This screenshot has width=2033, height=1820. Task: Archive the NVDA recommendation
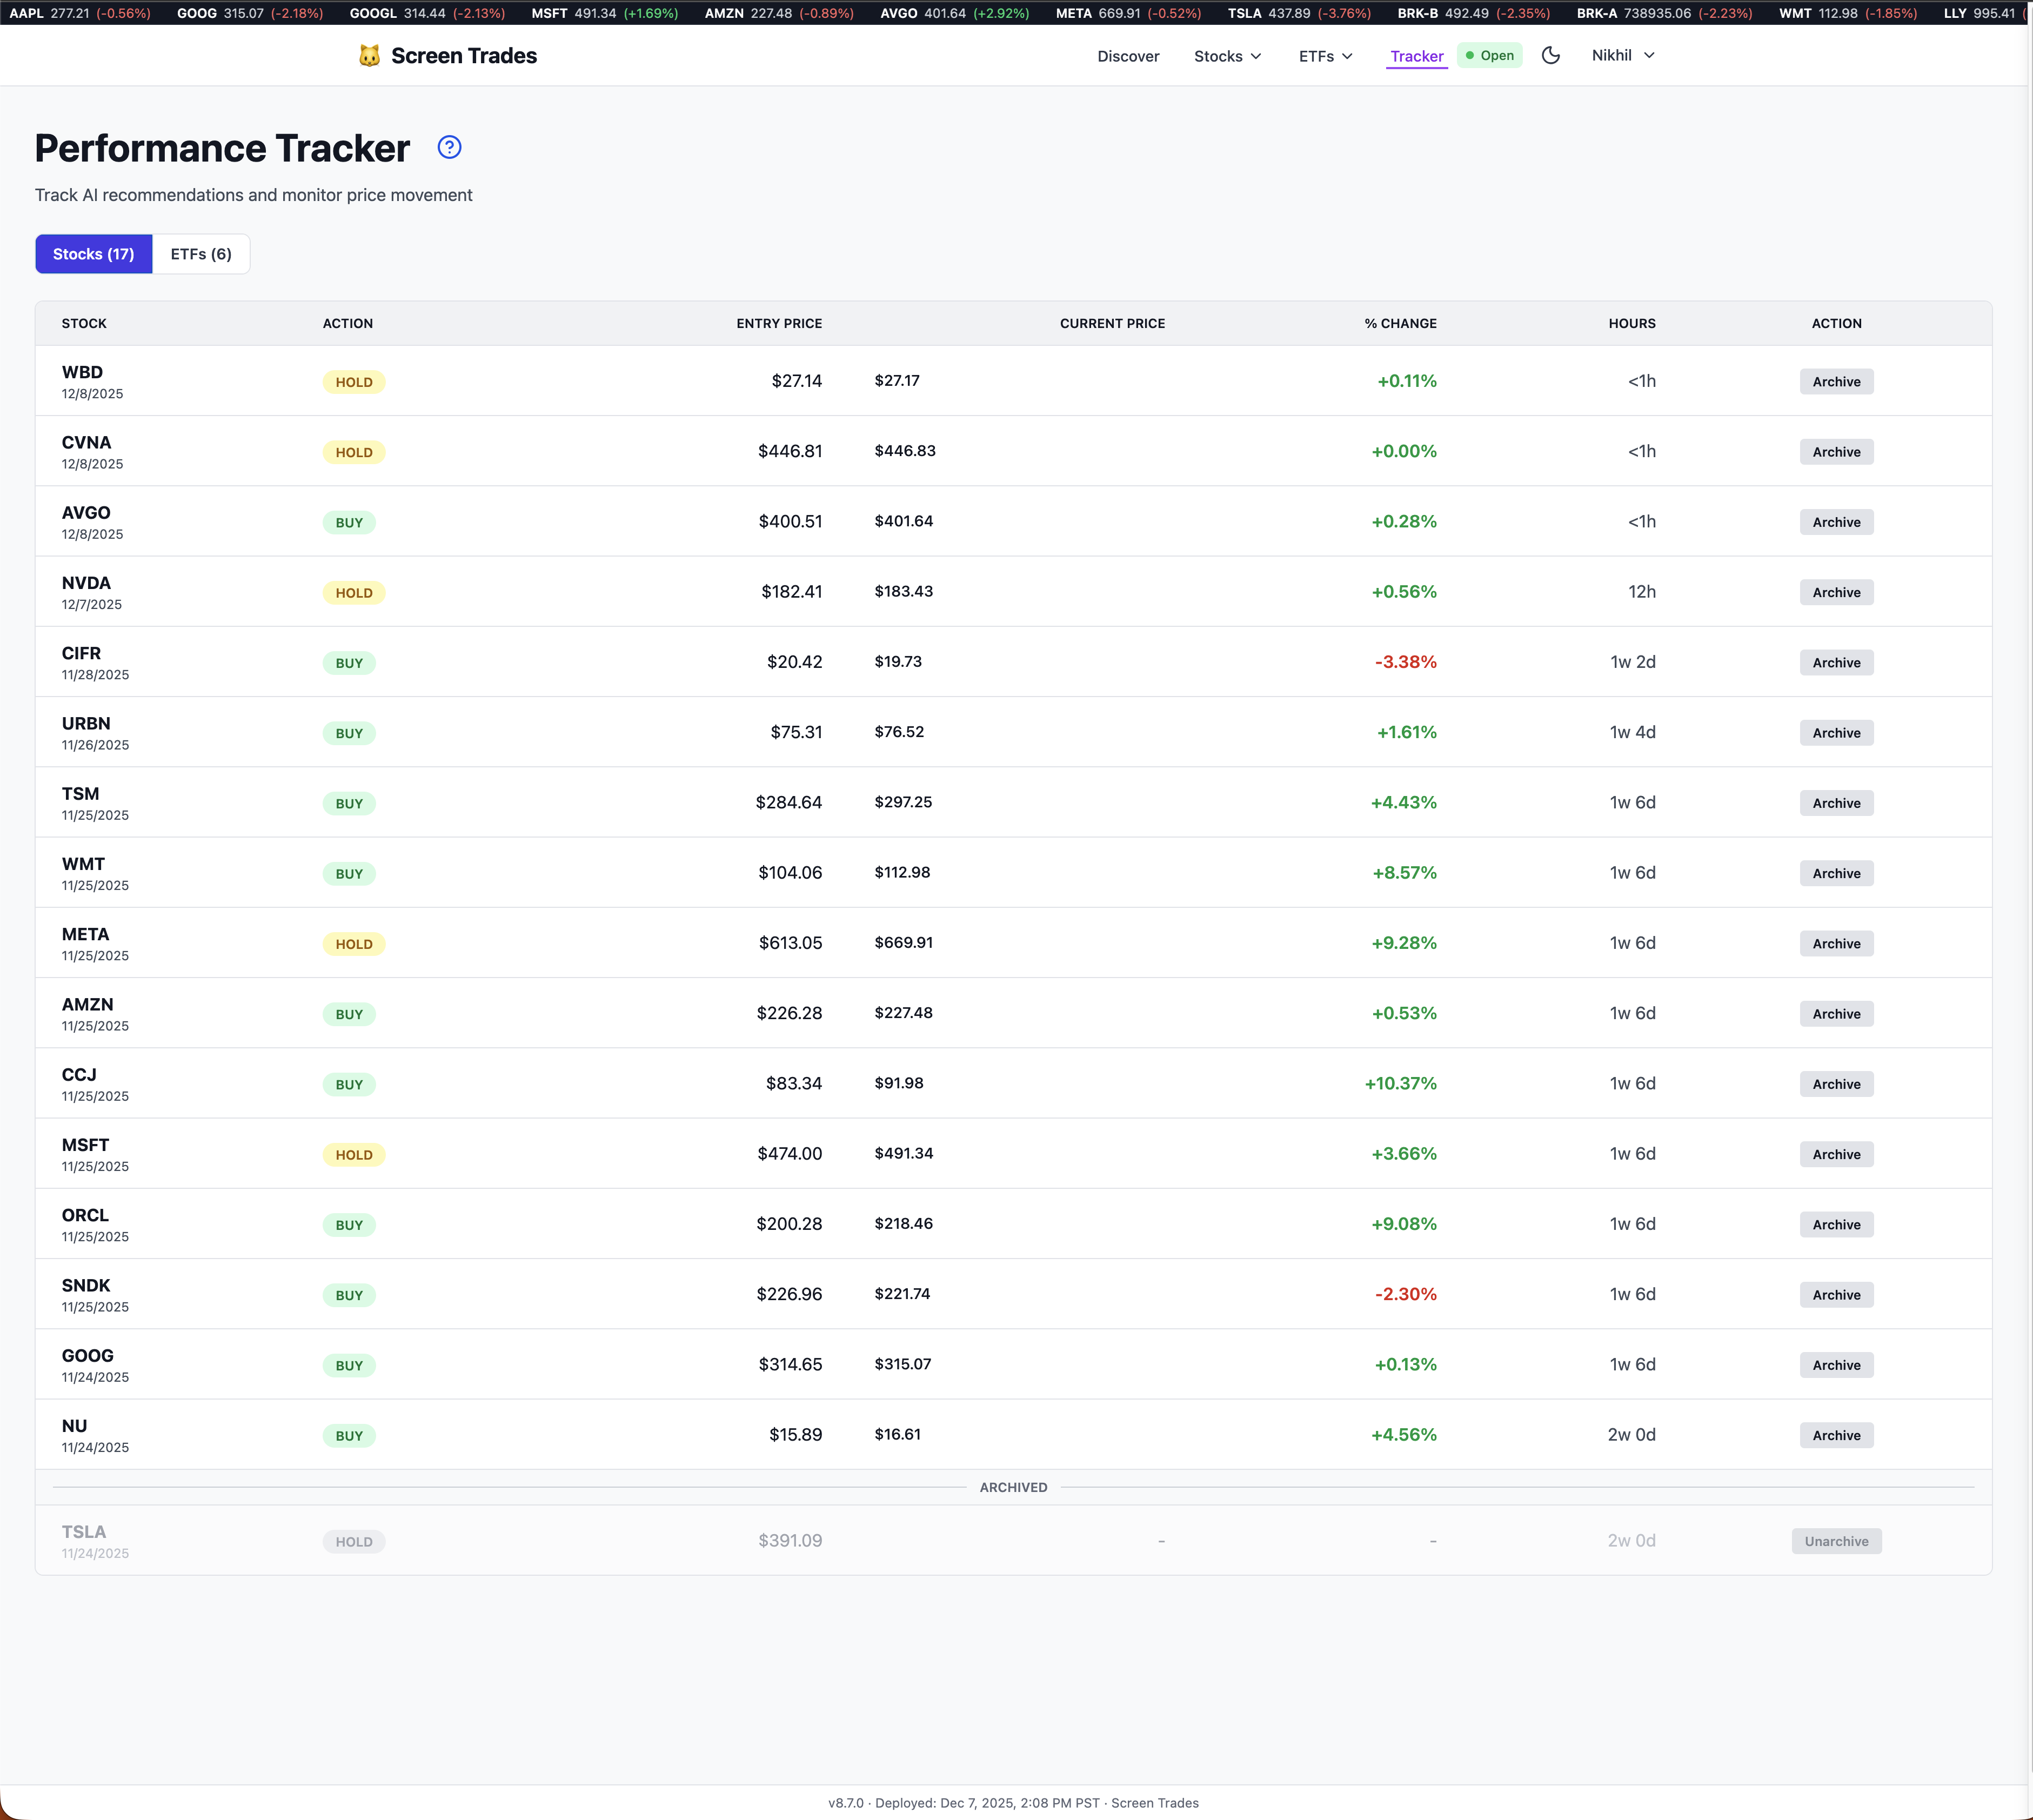pyautogui.click(x=1836, y=592)
